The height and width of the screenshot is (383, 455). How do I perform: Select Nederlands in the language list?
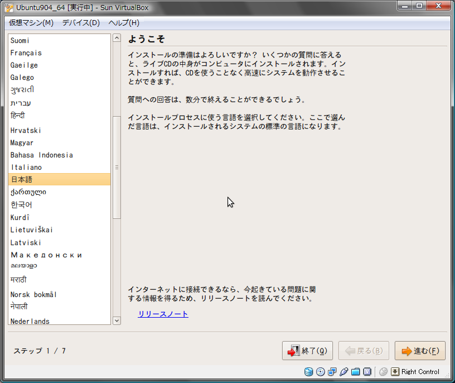pos(60,320)
